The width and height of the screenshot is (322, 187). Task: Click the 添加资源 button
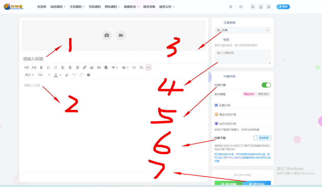coord(262,138)
